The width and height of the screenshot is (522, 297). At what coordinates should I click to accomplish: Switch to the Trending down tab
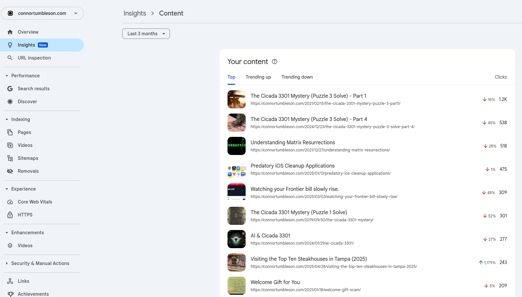tap(297, 77)
